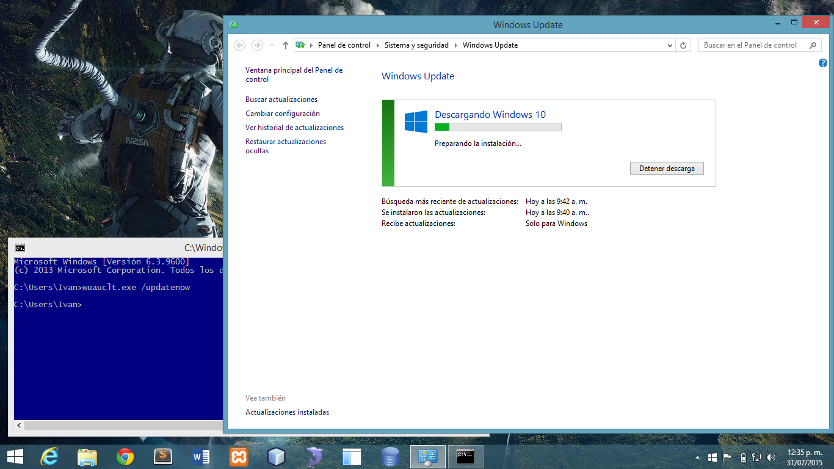Show hidden system tray icons
834x469 pixels.
click(698, 457)
